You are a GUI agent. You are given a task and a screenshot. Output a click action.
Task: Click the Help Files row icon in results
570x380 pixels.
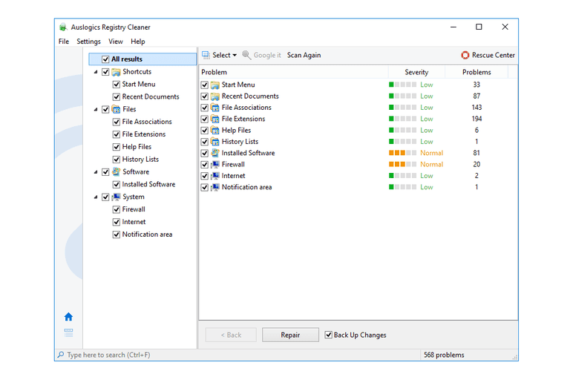click(x=215, y=130)
